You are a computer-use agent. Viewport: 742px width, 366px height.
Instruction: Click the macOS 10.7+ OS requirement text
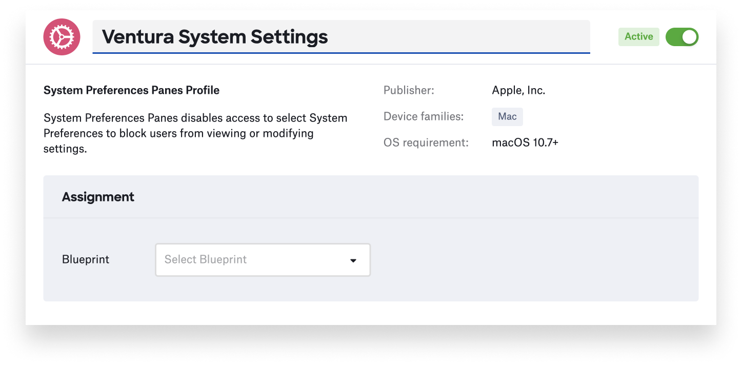point(525,143)
